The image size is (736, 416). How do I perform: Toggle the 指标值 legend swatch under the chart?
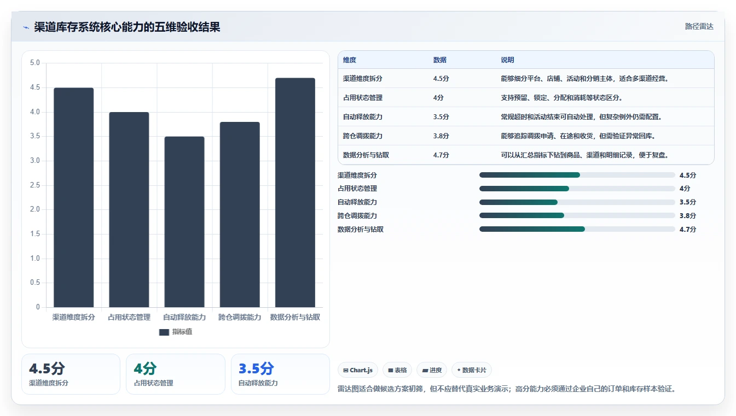click(164, 332)
